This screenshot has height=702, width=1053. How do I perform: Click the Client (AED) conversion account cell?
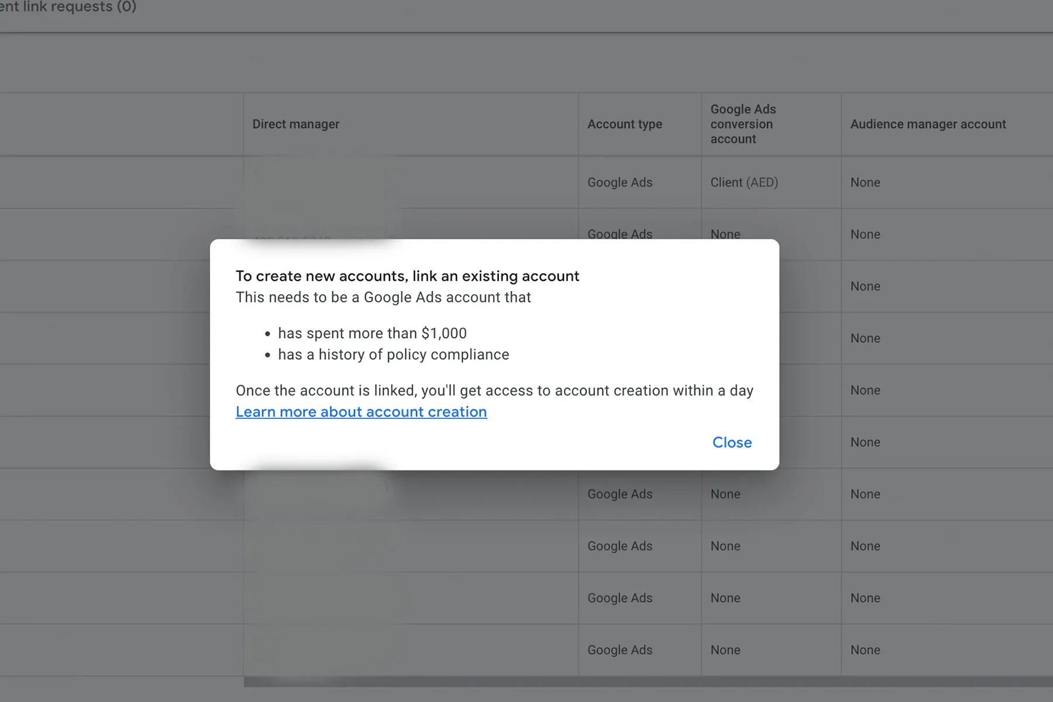[744, 183]
